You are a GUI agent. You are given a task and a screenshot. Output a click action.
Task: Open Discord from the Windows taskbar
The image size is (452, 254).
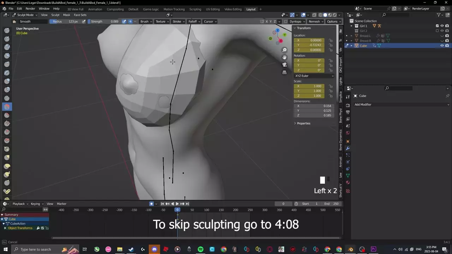pyautogui.click(x=154, y=249)
